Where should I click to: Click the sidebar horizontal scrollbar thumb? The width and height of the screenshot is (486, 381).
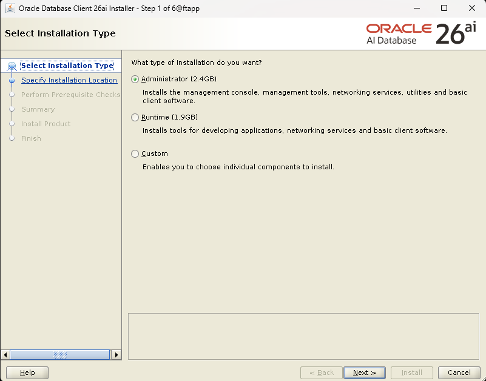click(60, 355)
